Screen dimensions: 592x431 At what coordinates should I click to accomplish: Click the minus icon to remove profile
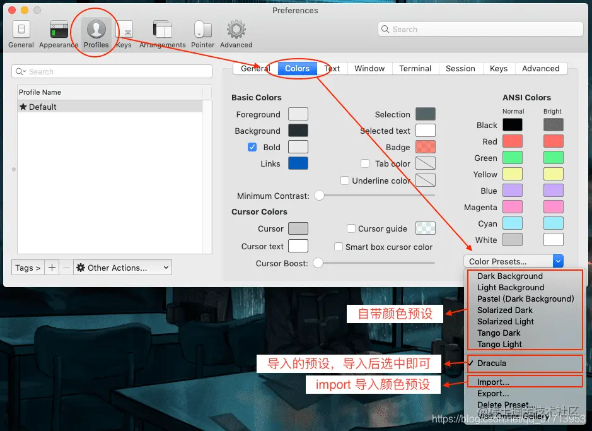pyautogui.click(x=66, y=268)
